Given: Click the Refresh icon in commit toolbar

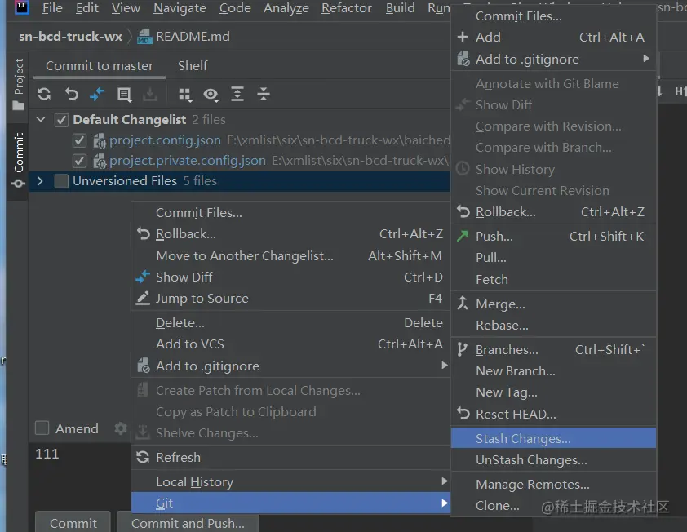Looking at the screenshot, I should pyautogui.click(x=44, y=94).
